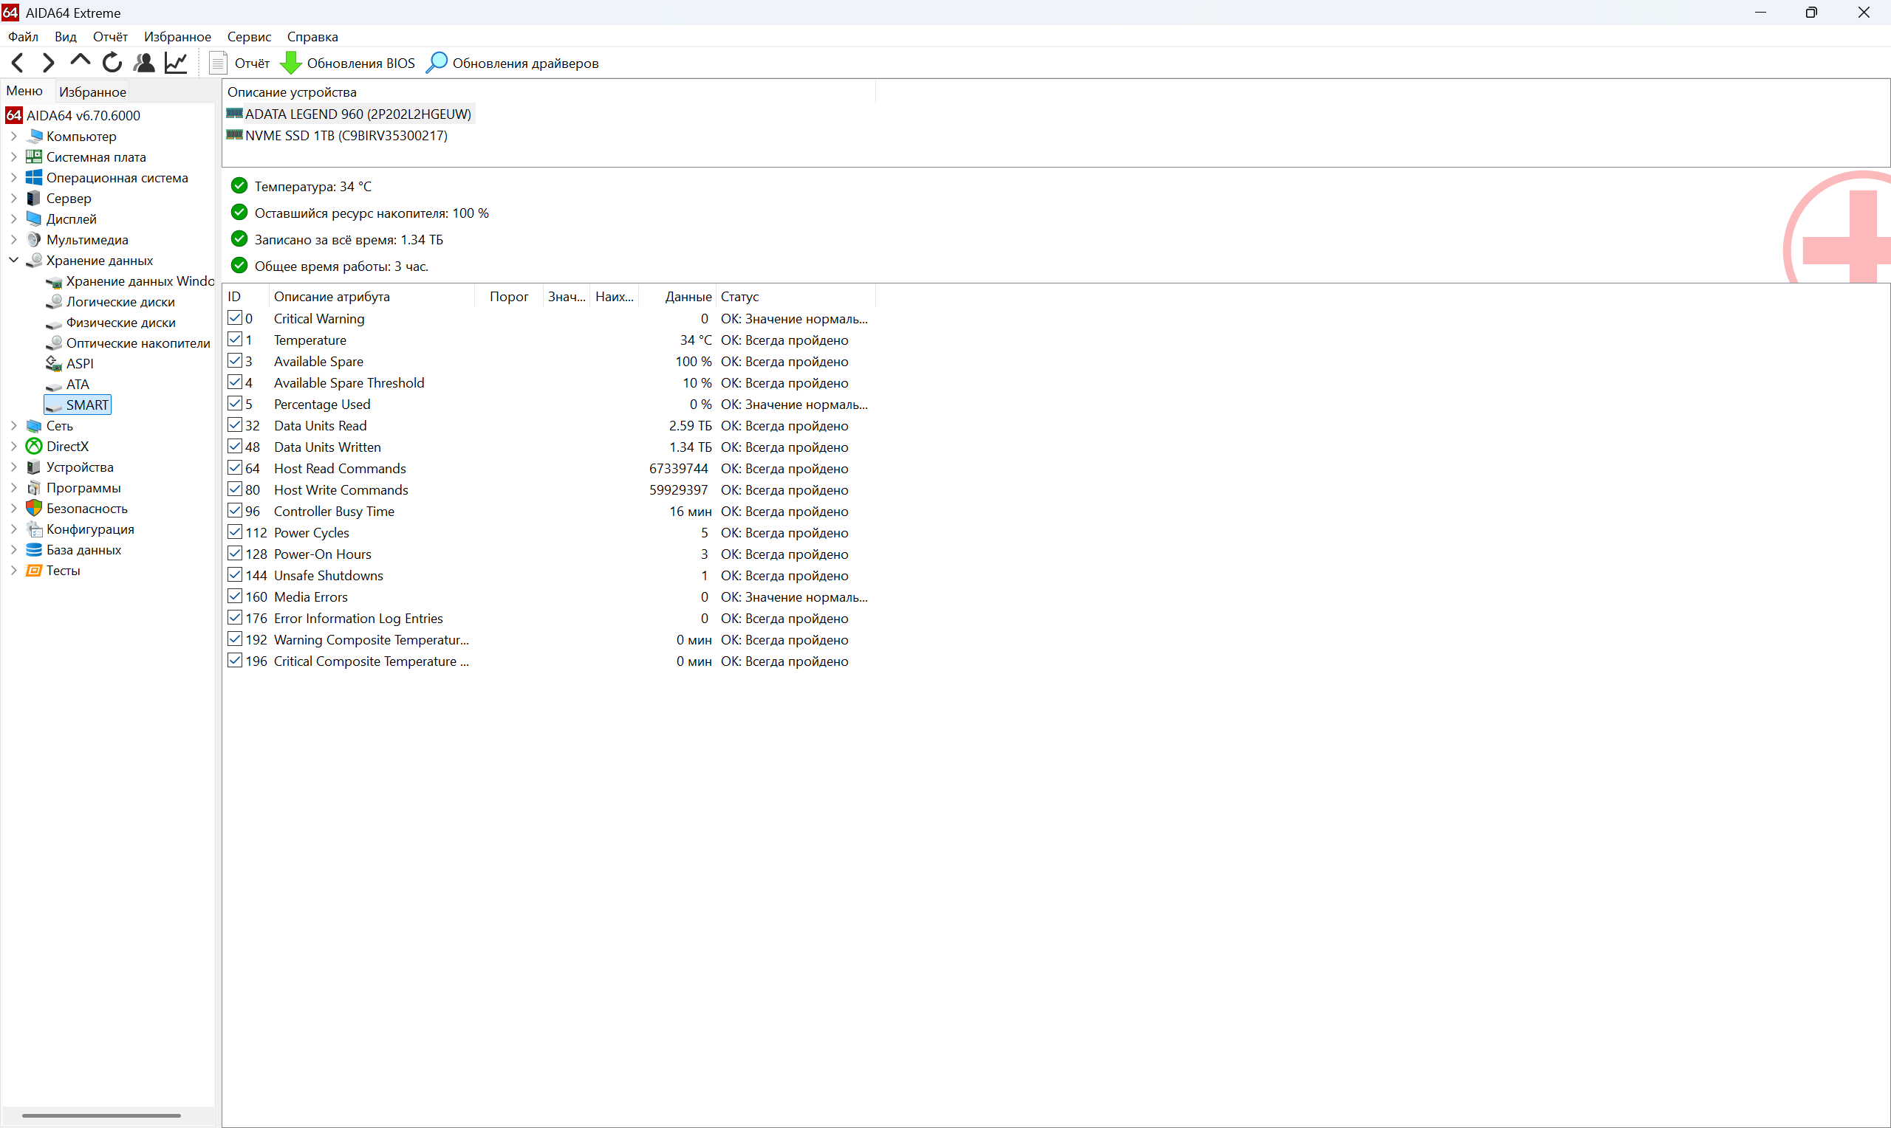
Task: Click the driver updates magnifier icon
Action: click(x=437, y=62)
